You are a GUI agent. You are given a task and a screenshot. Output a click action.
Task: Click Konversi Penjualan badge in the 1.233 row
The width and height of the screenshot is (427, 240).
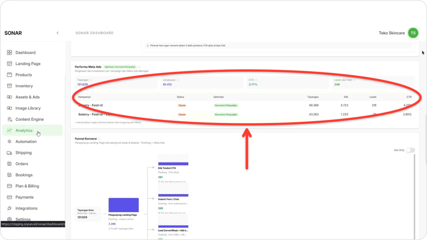(x=226, y=115)
